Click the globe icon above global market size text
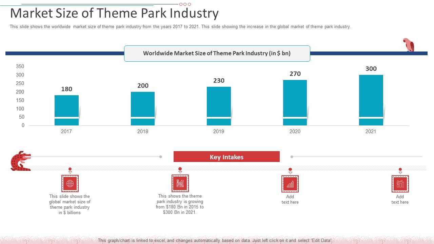Image resolution: width=434 pixels, height=244 pixels. (70, 184)
